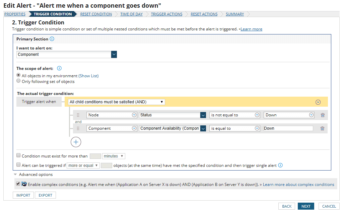Click the Primary Section info icon
This screenshot has width=343, height=214.
pyautogui.click(x=52, y=39)
